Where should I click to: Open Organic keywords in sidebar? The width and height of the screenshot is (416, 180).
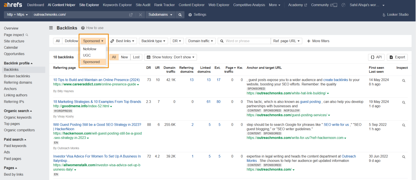click(x=18, y=117)
